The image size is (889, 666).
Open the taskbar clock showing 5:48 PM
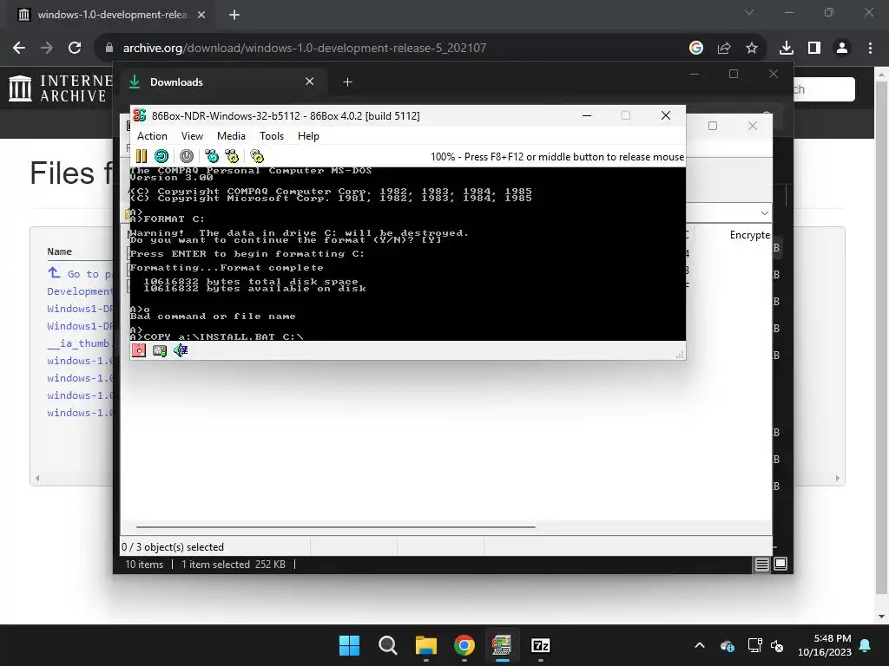[825, 645]
